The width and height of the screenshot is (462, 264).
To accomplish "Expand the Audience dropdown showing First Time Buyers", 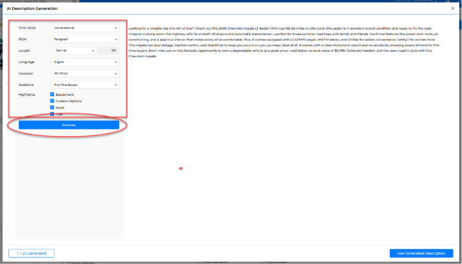I will coord(85,85).
